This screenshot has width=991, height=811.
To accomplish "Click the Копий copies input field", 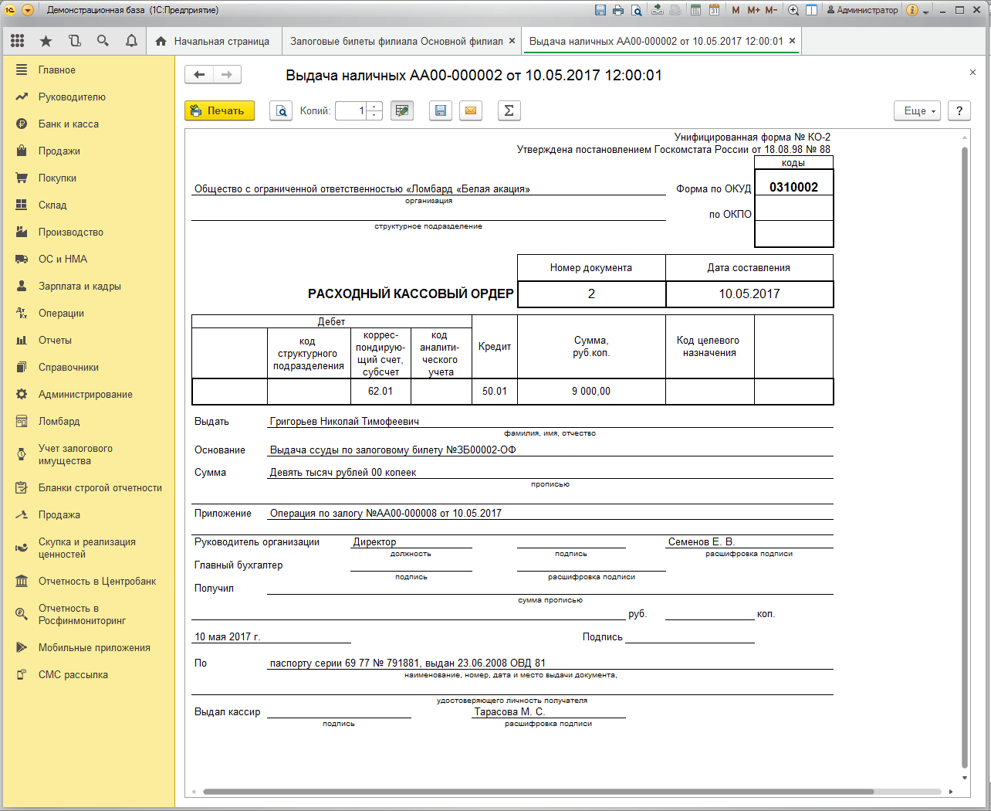I will (x=351, y=110).
